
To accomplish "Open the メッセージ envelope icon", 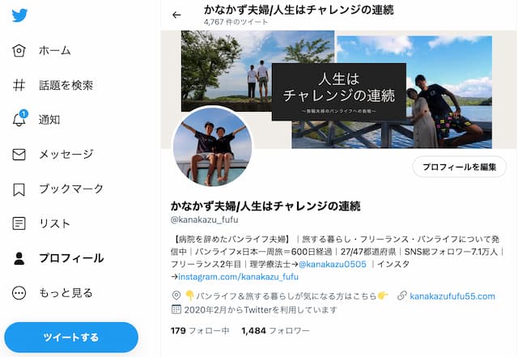I will coord(19,155).
